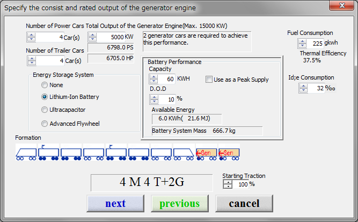Decrease Starting Traction percent down arrow
Screen dimensions: 358x222
coord(228,187)
